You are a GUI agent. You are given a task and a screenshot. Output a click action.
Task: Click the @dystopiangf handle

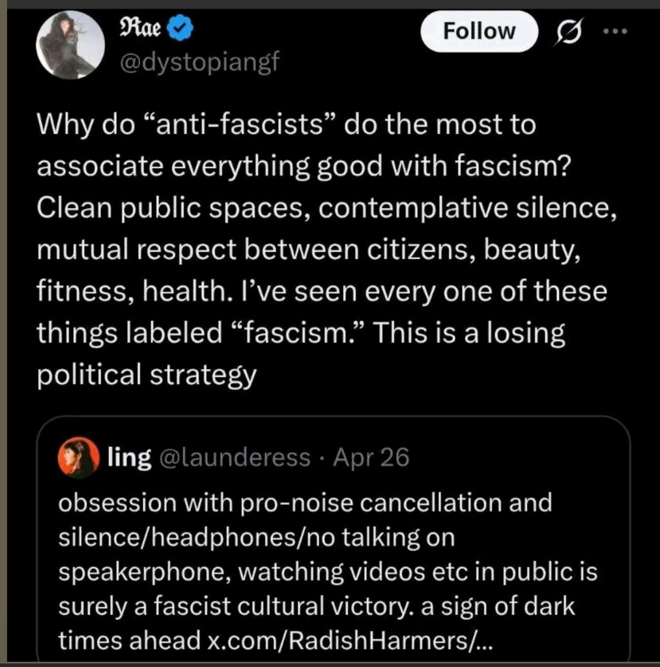pyautogui.click(x=199, y=63)
